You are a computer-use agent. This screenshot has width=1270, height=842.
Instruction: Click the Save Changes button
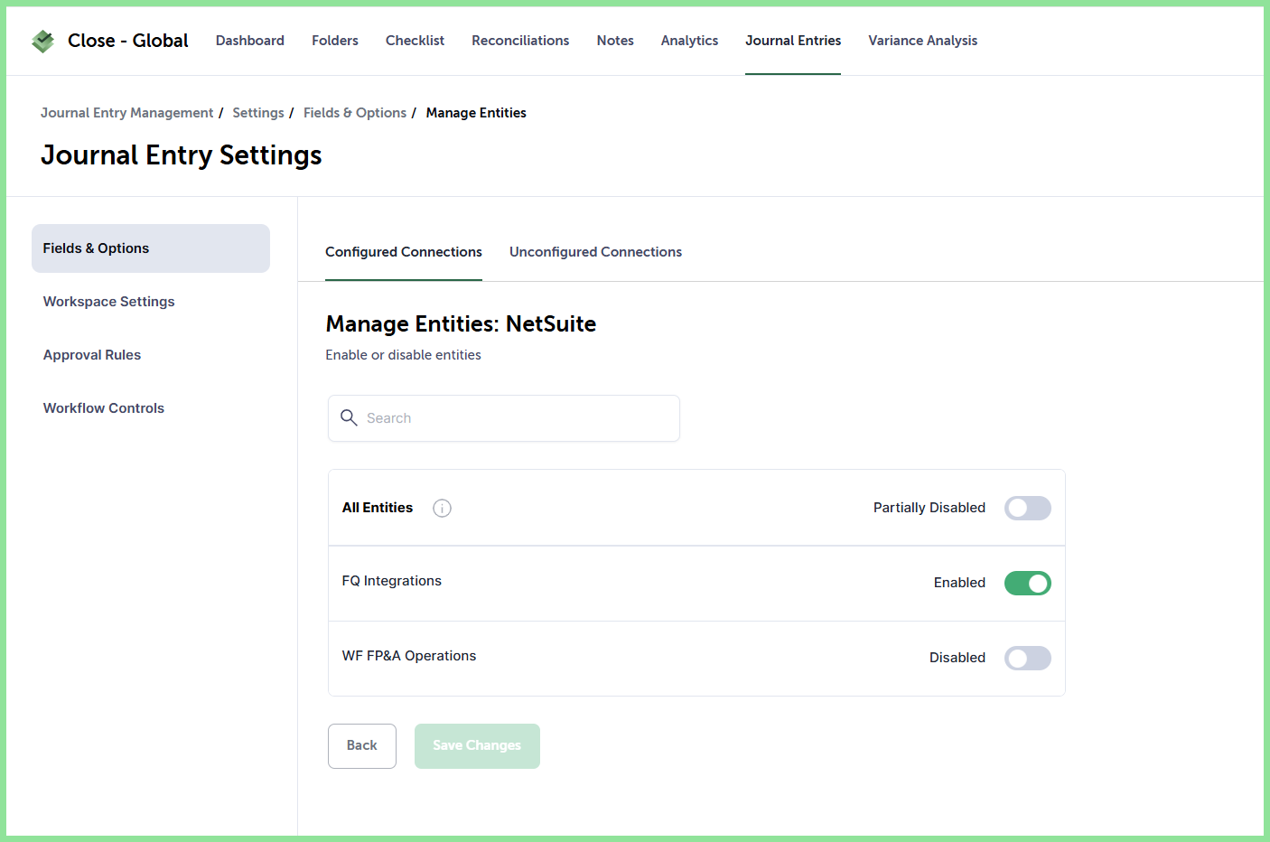coord(477,746)
